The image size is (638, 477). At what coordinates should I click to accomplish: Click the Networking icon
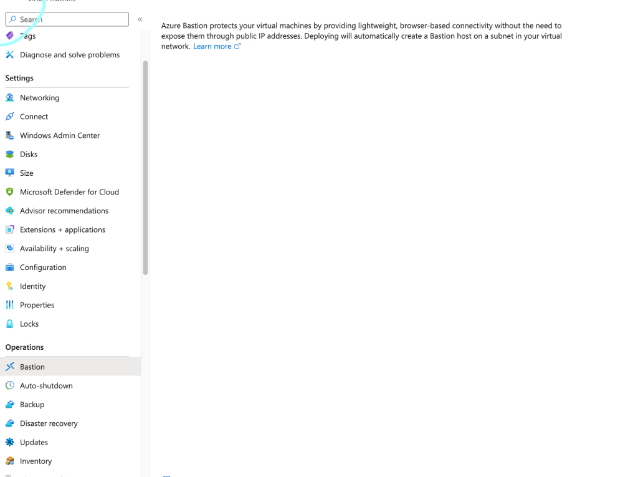pos(10,98)
